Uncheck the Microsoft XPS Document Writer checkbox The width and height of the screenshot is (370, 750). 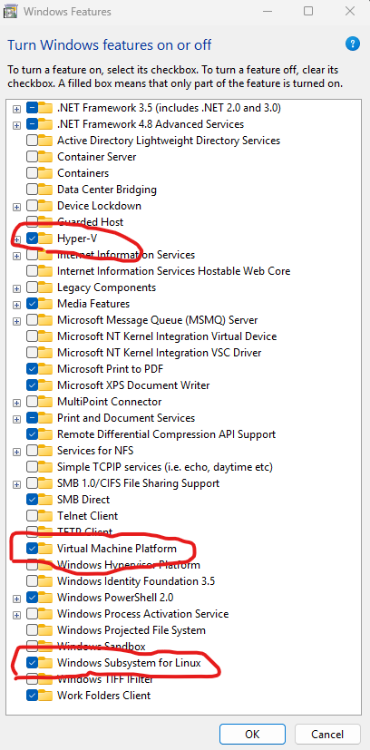pyautogui.click(x=32, y=385)
